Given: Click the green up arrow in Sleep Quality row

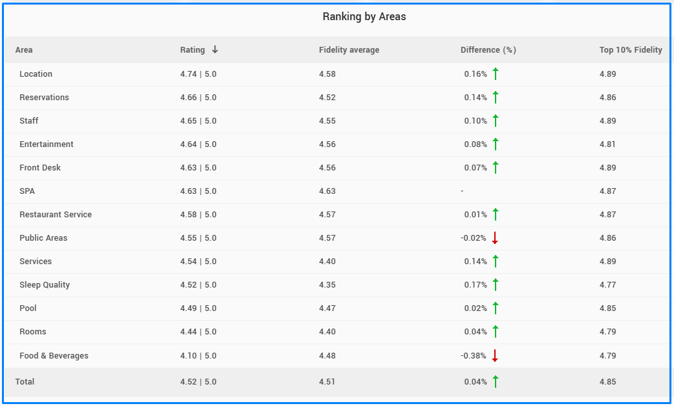Looking at the screenshot, I should point(495,285).
